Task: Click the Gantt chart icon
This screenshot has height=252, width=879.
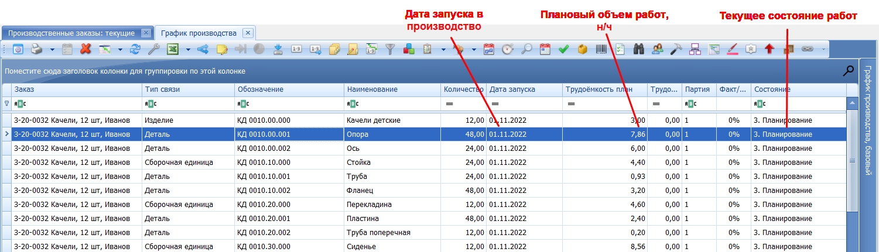Action: coord(714,50)
